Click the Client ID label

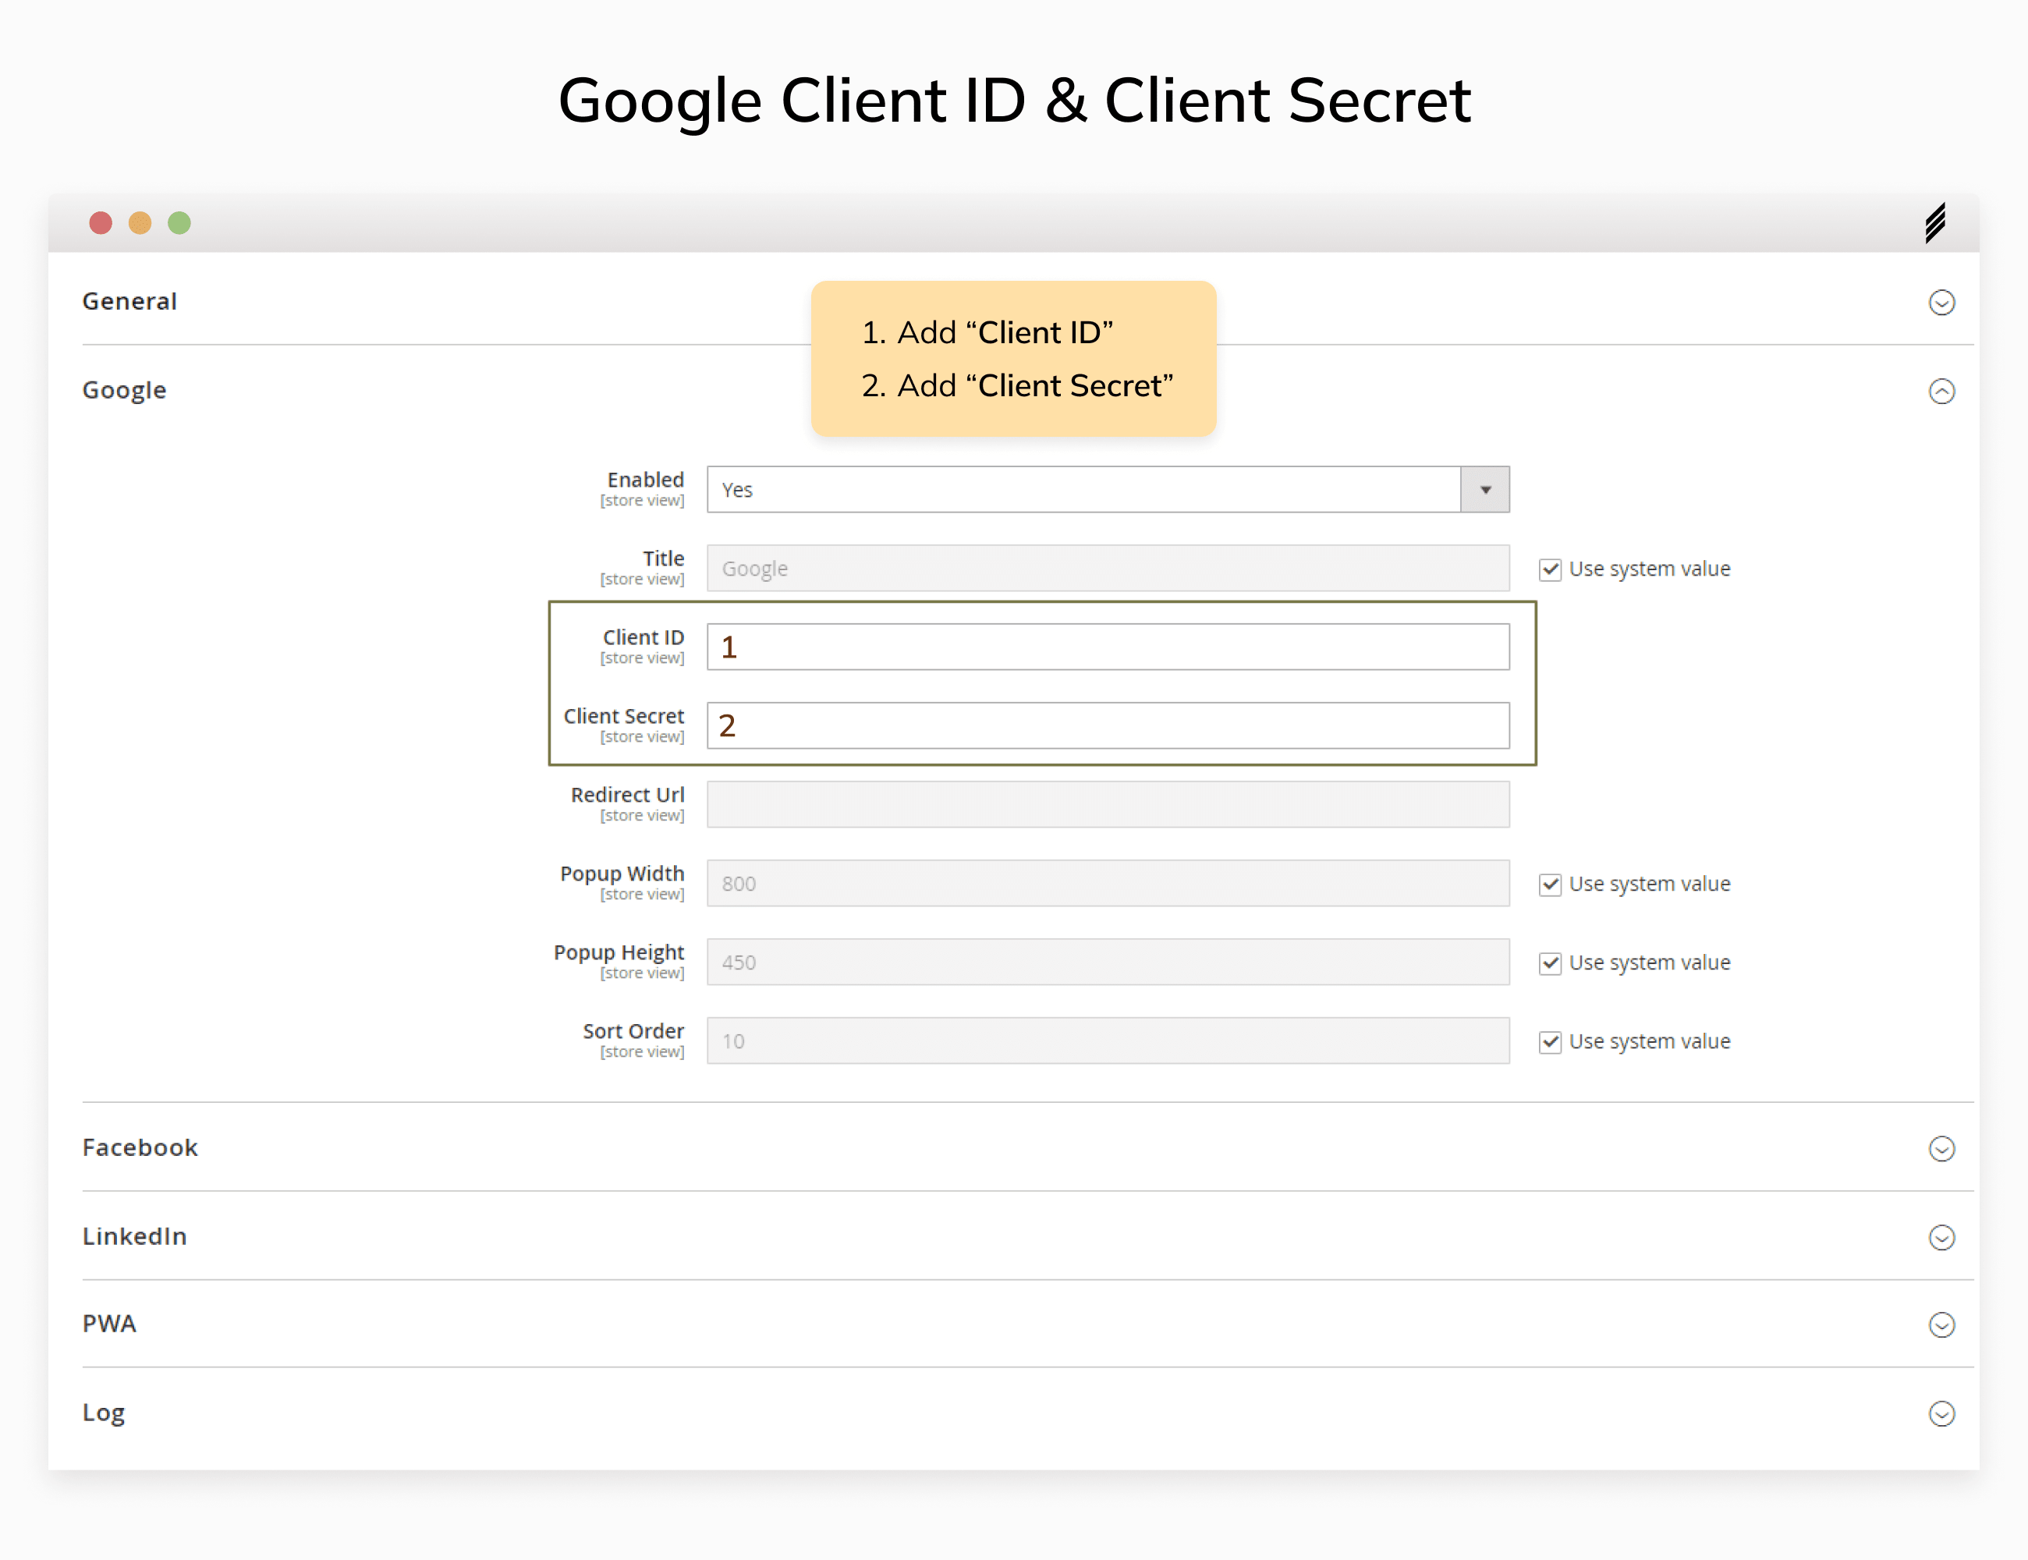(643, 638)
